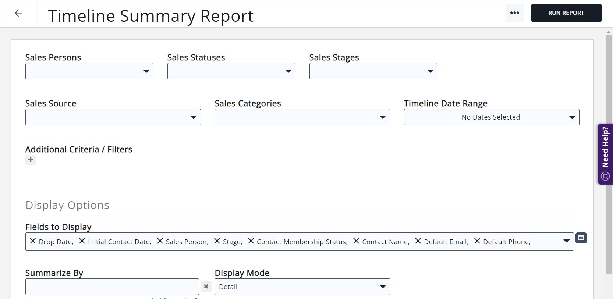
Task: Remove Contact Membership Status field
Action: (x=251, y=241)
